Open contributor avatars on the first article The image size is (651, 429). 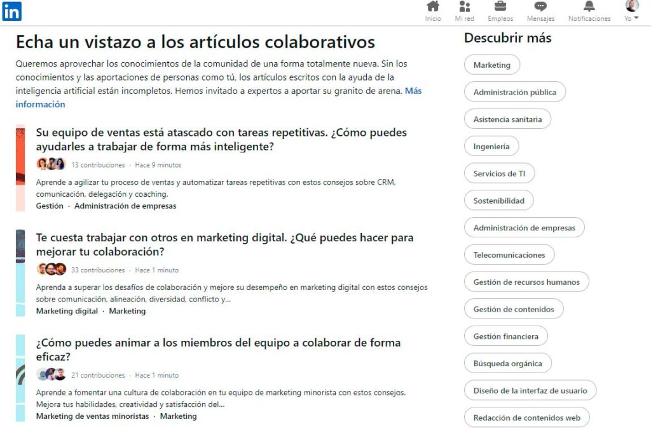(x=51, y=164)
